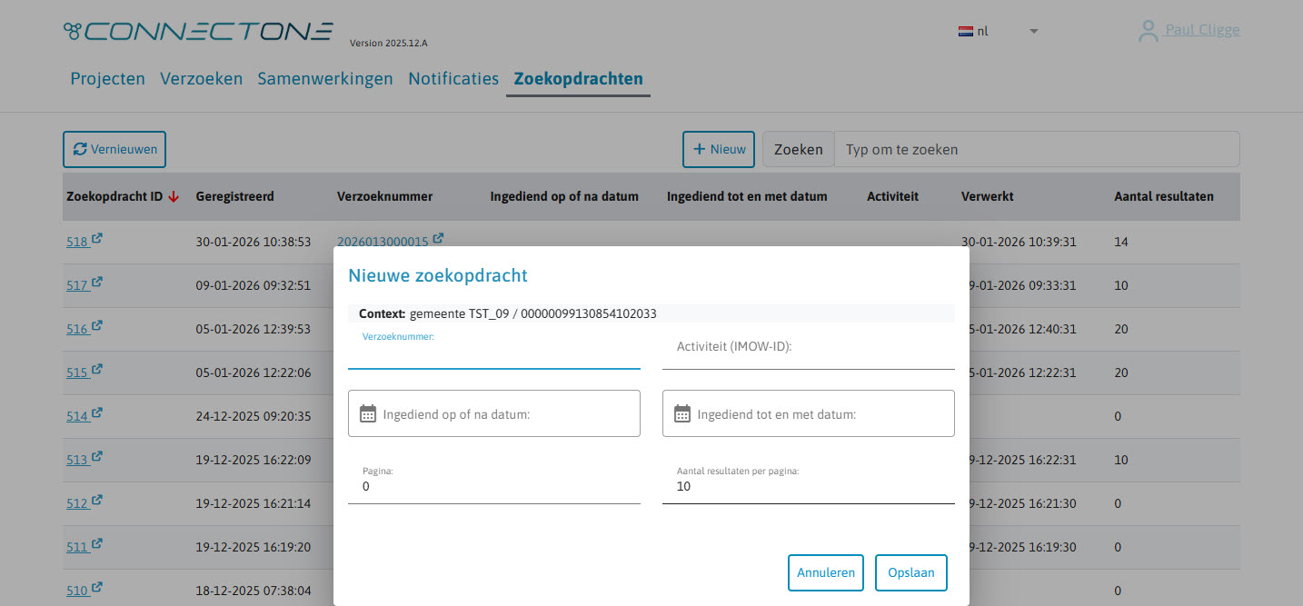This screenshot has height=606, width=1303.
Task: Click the ConnectOne logo
Action: click(x=197, y=30)
